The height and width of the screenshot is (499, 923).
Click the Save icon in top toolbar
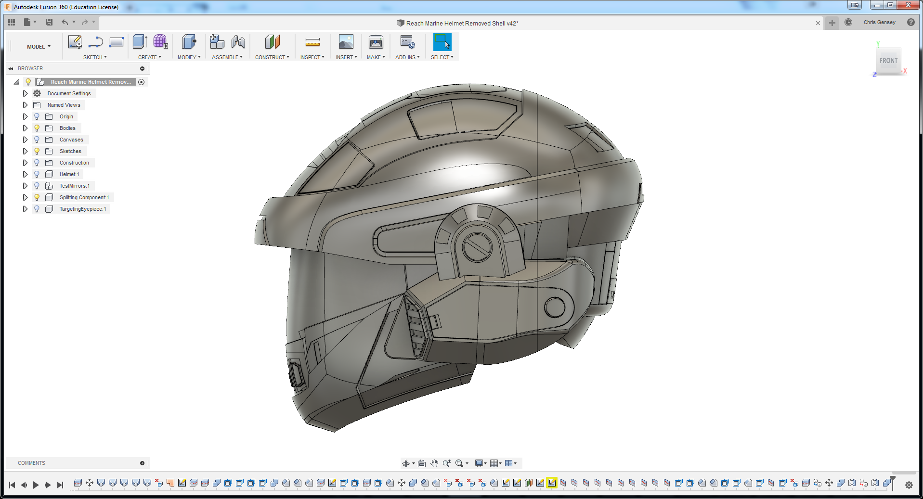click(x=49, y=22)
